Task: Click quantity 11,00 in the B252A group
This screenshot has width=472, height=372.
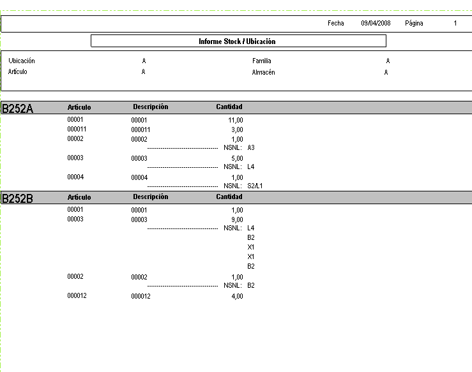Action: [236, 121]
